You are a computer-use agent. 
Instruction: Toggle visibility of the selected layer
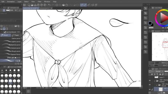coord(150,89)
